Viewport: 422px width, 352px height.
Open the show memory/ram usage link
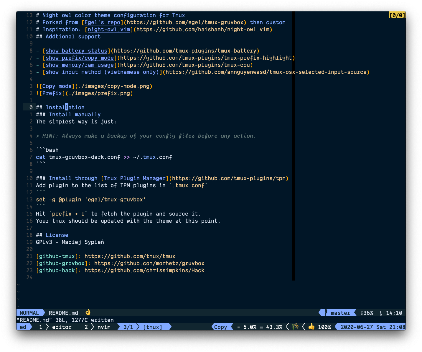tap(80, 65)
